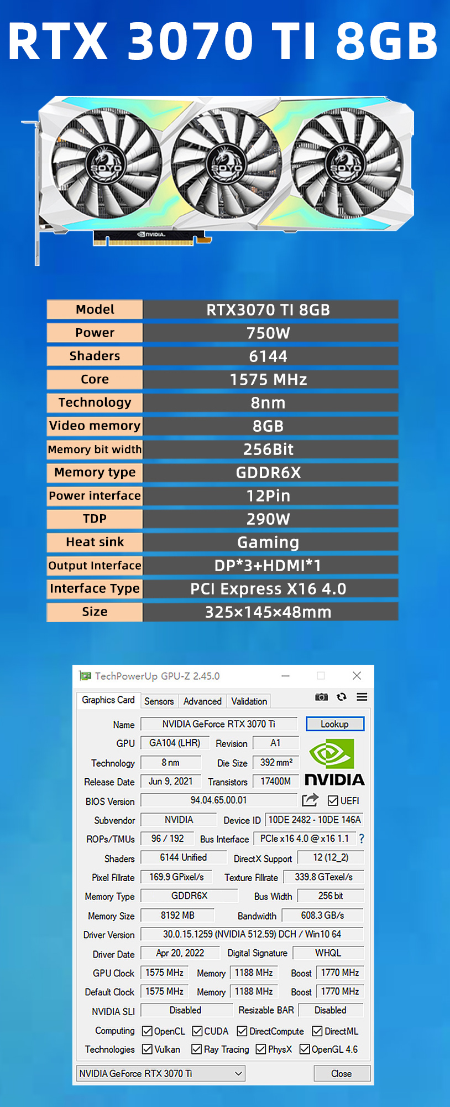The width and height of the screenshot is (450, 1107).
Task: Click the Lookup button
Action: (x=334, y=724)
